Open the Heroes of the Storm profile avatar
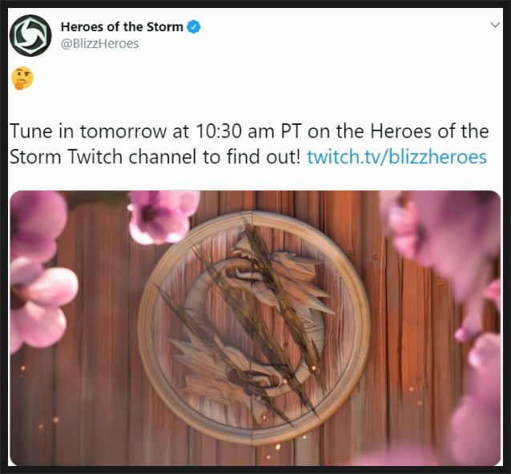The image size is (511, 474). (30, 35)
